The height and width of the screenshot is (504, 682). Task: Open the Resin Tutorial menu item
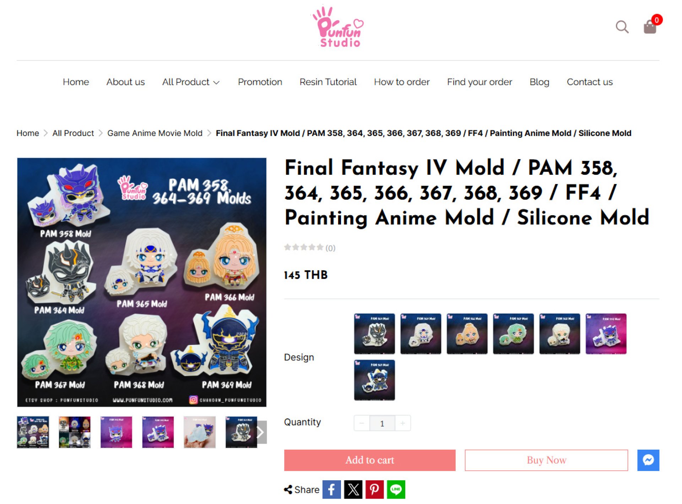(x=328, y=82)
